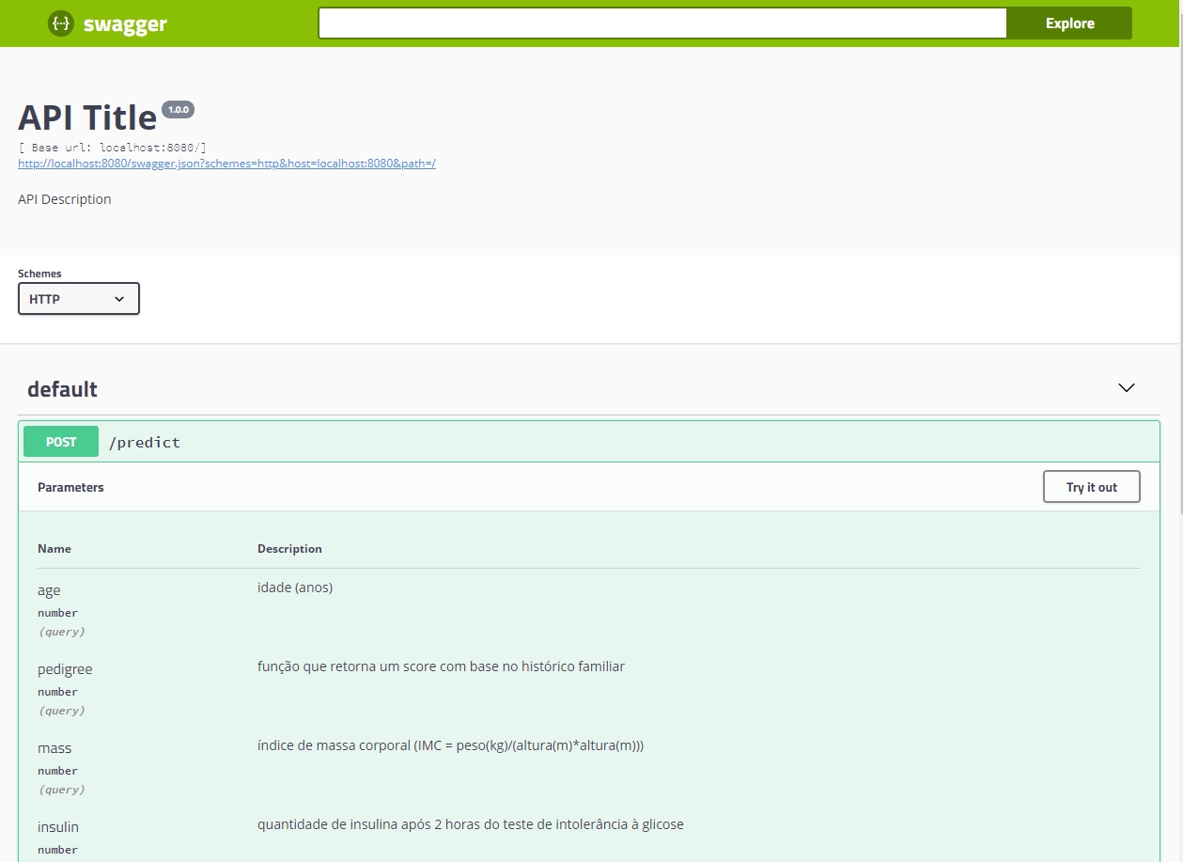Open the HTTP Schemes dropdown
Image resolution: width=1183 pixels, height=862 pixels.
(79, 299)
